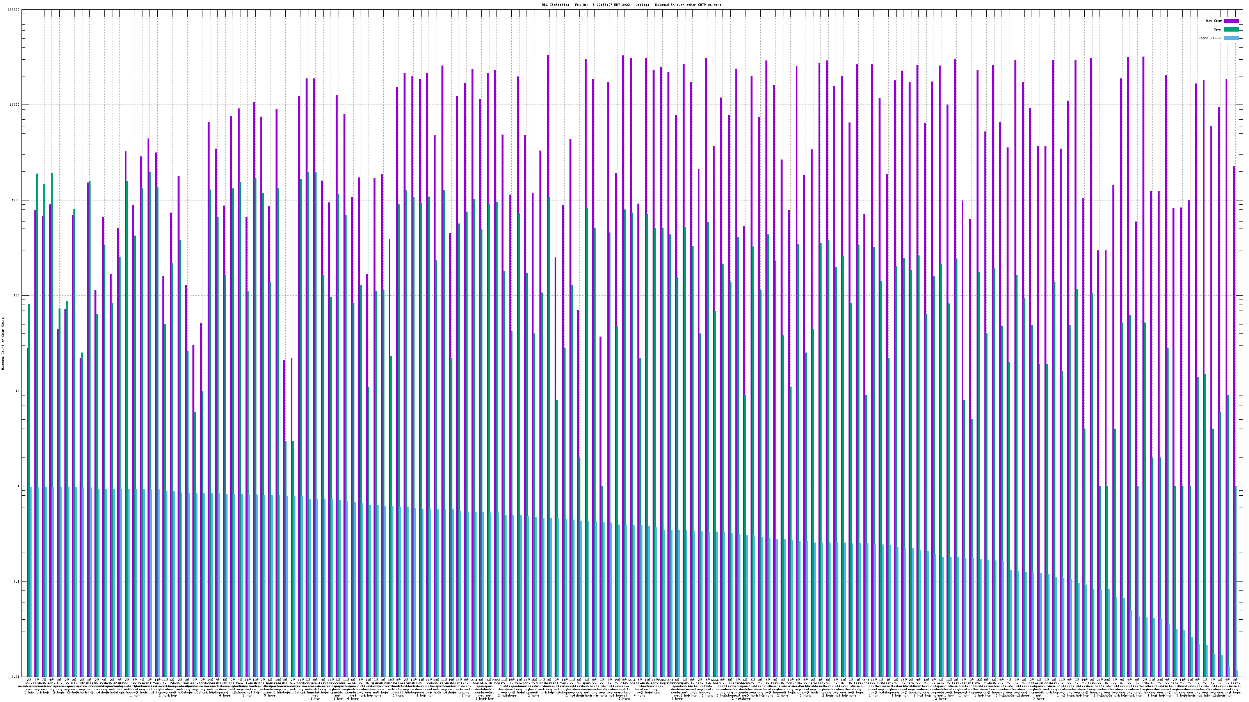
Task: Click the 0.01 y-axis tick label
Action: (16, 677)
